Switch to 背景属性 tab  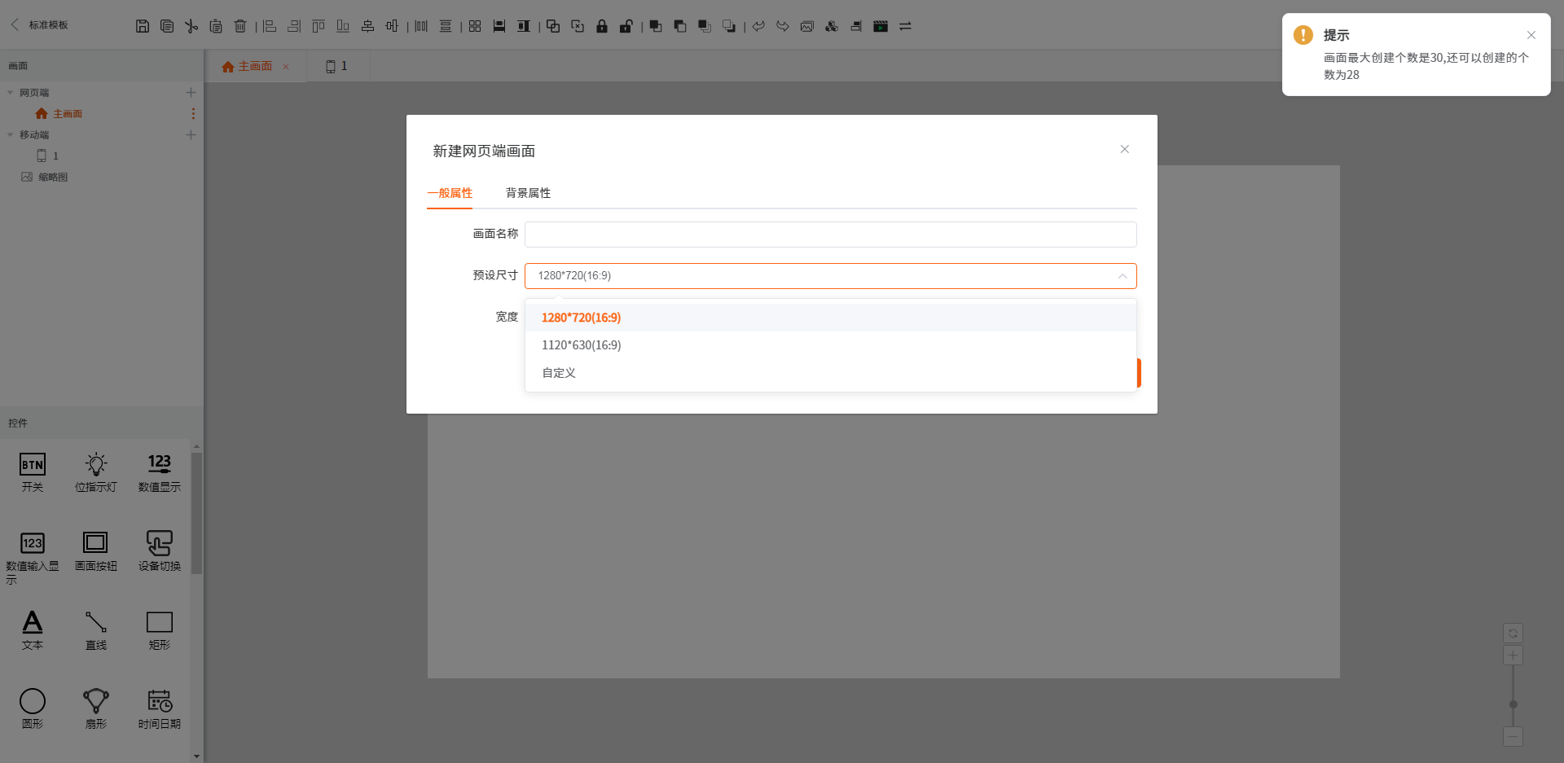point(528,193)
